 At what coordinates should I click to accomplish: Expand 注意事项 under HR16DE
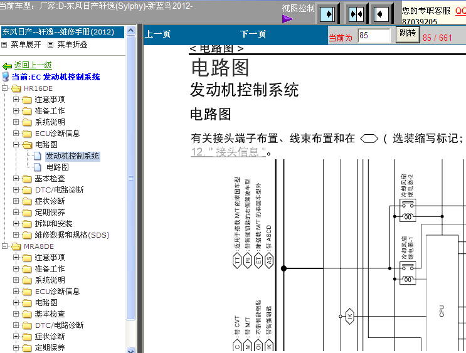pyautogui.click(x=16, y=100)
